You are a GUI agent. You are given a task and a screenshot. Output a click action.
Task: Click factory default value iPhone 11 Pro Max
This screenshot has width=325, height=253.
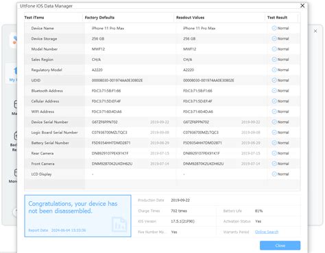108,28
